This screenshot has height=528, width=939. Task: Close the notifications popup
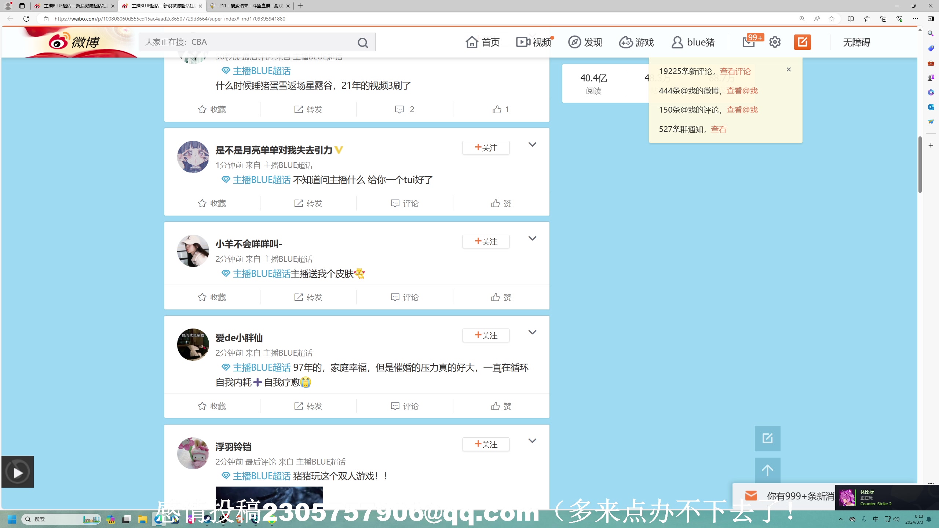click(789, 69)
